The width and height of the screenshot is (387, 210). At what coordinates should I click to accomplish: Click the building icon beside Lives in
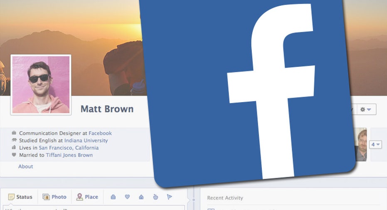coord(14,147)
